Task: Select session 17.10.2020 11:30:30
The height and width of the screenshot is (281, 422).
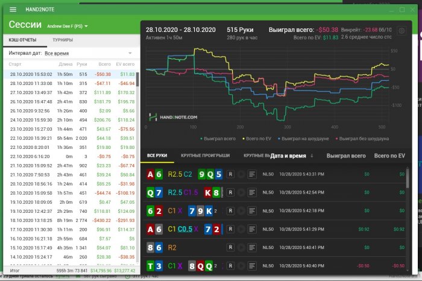Action: tap(71, 230)
